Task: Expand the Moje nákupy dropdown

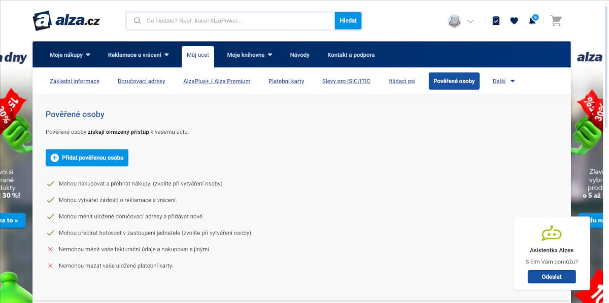Action: click(70, 55)
